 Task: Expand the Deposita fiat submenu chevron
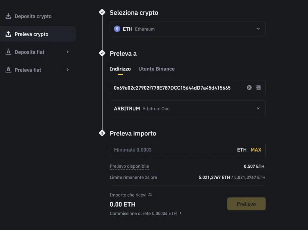pyautogui.click(x=67, y=52)
